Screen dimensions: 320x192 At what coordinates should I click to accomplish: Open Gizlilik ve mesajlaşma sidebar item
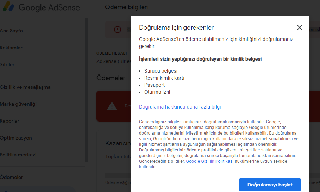pos(25,87)
